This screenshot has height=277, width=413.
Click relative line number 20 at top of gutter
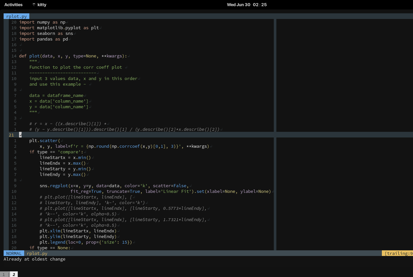click(14, 22)
